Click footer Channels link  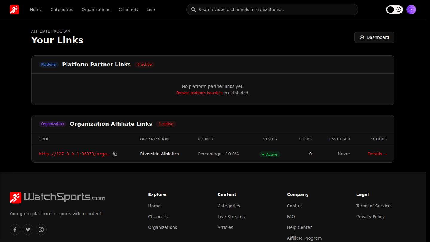(158, 217)
